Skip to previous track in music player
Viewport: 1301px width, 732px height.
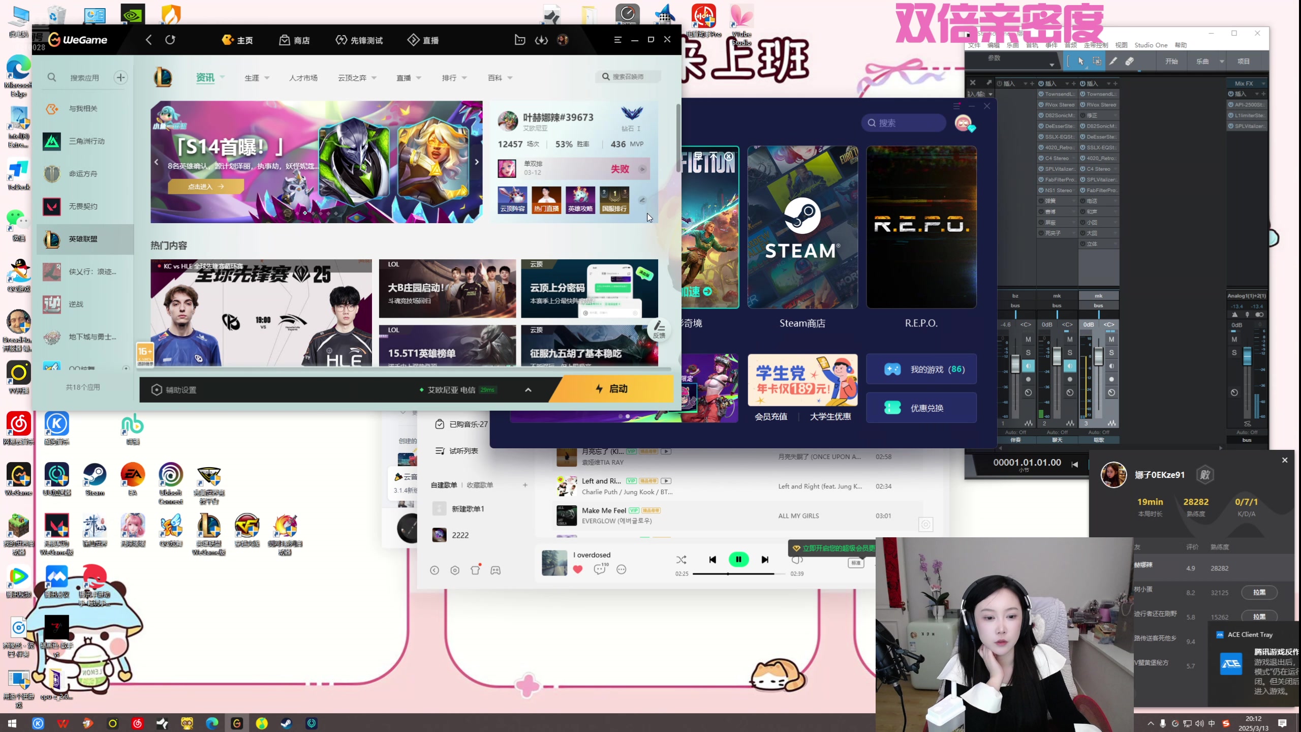click(x=713, y=560)
